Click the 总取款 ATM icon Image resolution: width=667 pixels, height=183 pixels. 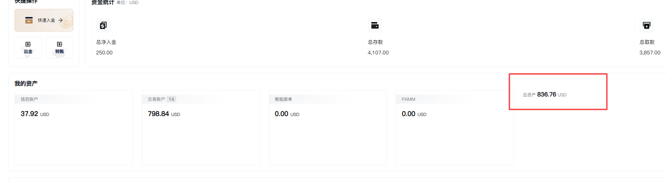[647, 25]
